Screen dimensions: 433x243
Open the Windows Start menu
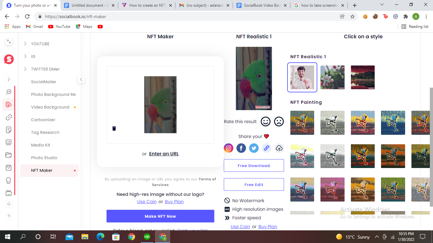(x=8, y=237)
